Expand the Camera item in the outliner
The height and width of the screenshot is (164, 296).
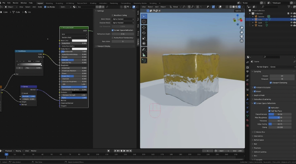tap(253, 16)
